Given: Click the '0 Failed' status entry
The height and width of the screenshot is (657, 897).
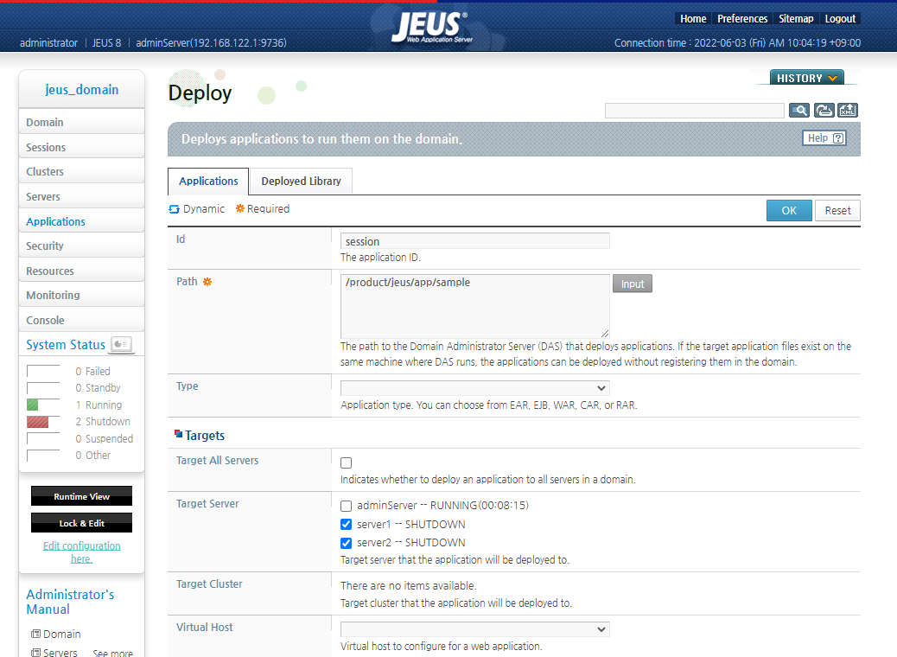Looking at the screenshot, I should 92,372.
